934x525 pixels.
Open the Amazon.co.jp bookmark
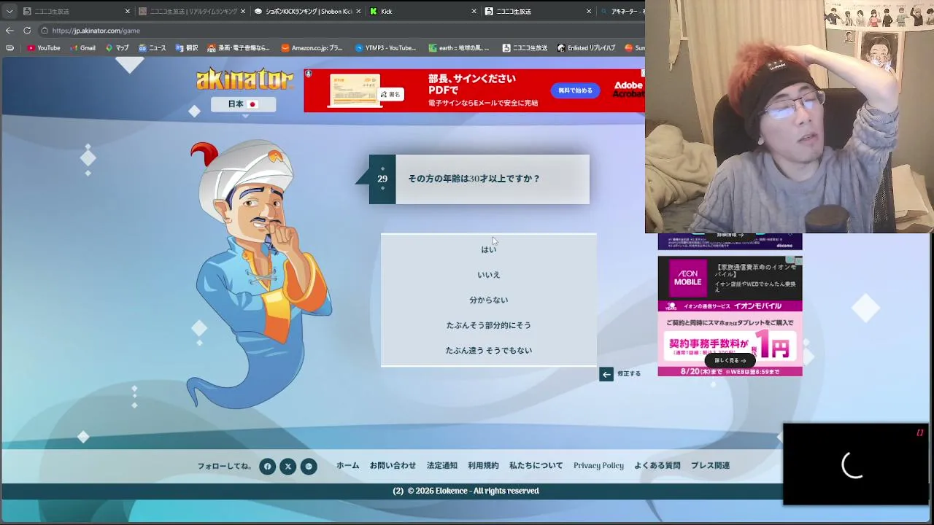coord(312,48)
